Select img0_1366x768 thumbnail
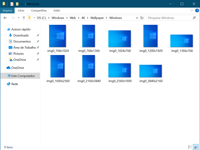 [x=181, y=41]
